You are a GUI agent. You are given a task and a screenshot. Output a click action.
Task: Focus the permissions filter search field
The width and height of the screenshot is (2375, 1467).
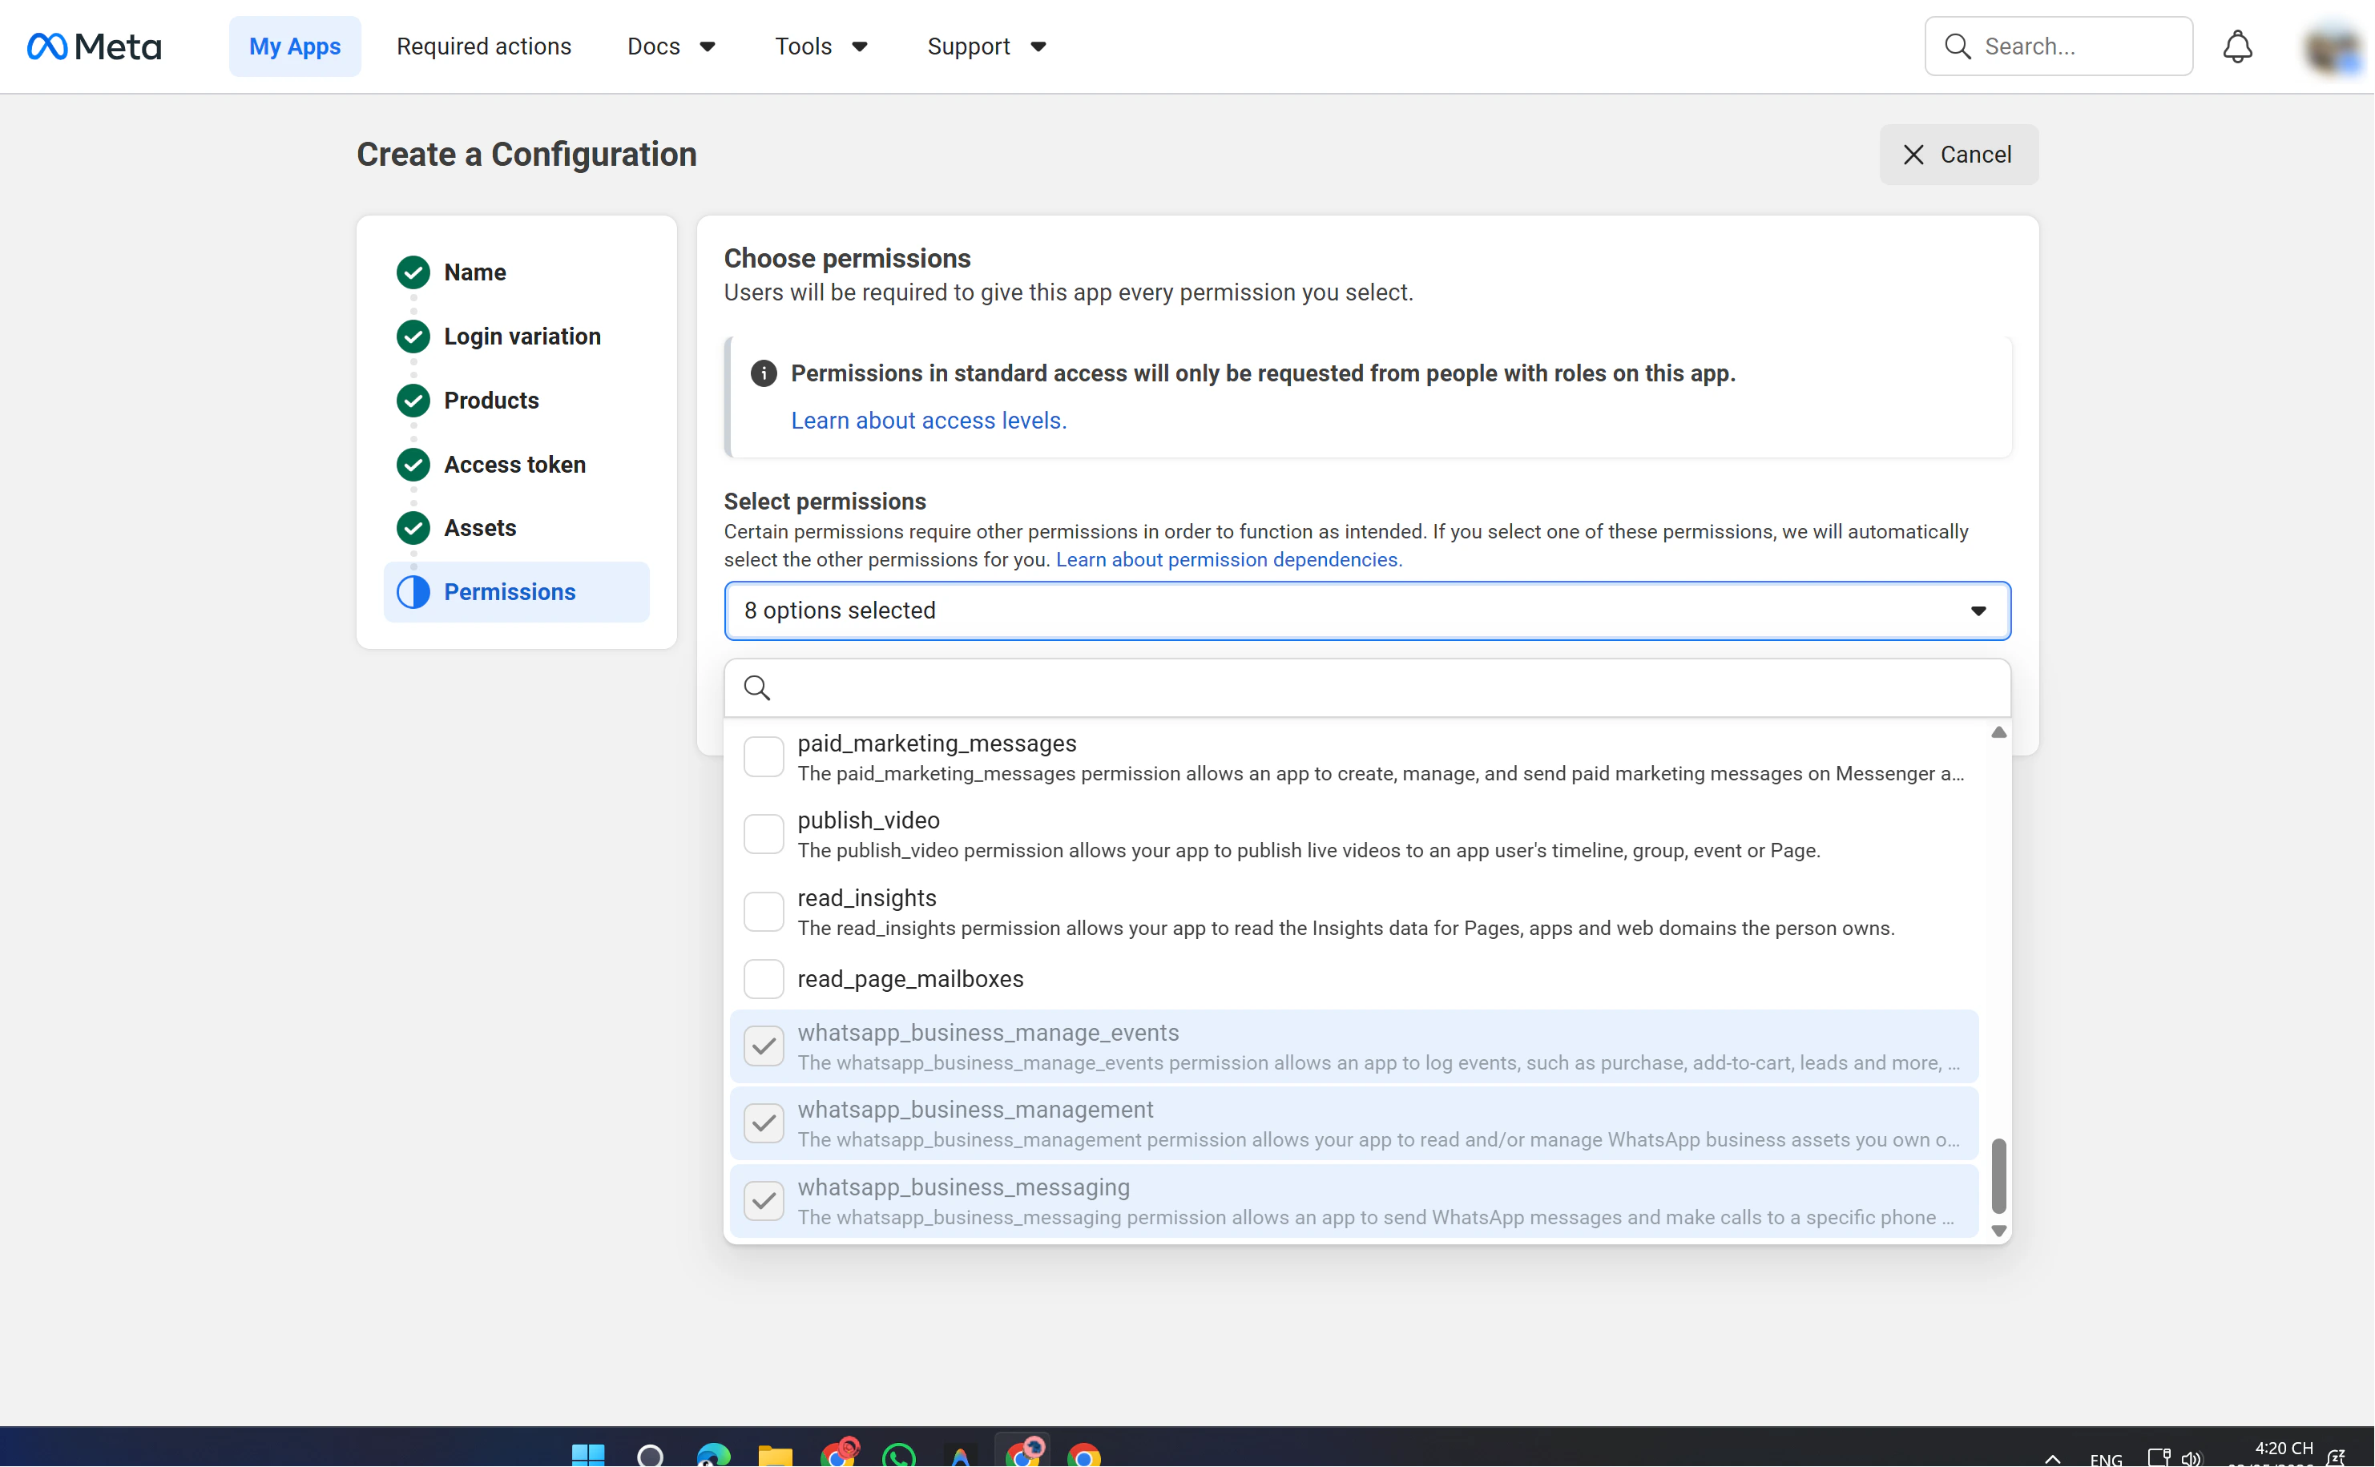(1367, 688)
